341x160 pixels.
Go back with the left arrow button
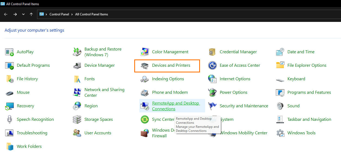click(6, 14)
